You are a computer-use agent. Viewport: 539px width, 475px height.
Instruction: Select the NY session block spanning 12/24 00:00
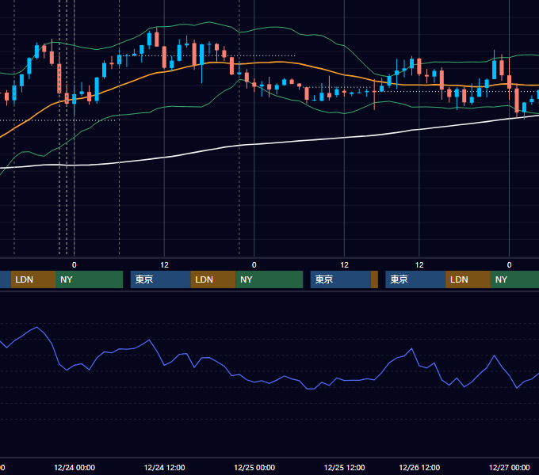(x=89, y=279)
